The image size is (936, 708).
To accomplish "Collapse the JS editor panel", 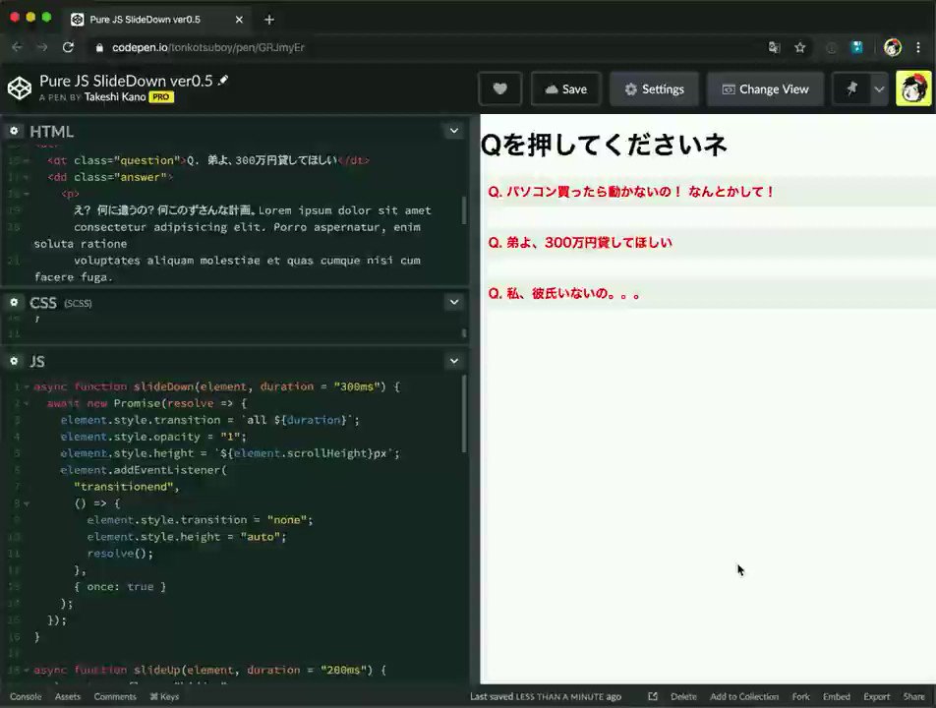I will (453, 361).
